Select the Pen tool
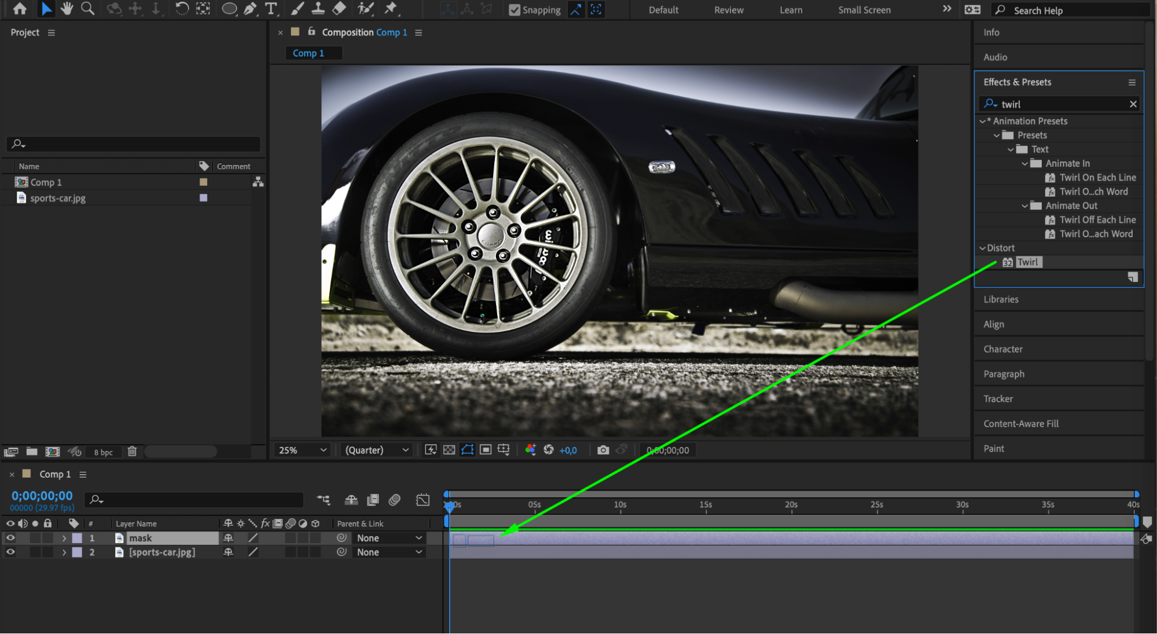Viewport: 1157px width, 634px height. point(250,9)
